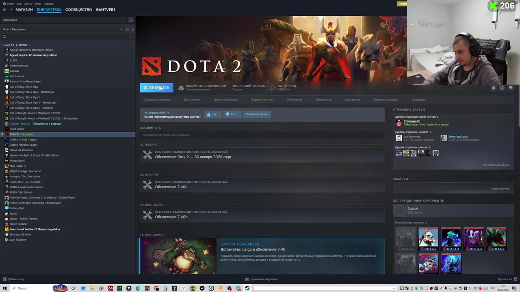Select Age of Empires II: Definitive Edition
The width and height of the screenshot is (520, 292).
pos(31,50)
